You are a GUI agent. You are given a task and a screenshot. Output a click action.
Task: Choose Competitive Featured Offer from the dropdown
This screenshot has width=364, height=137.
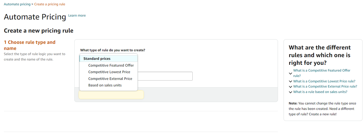tap(111, 65)
